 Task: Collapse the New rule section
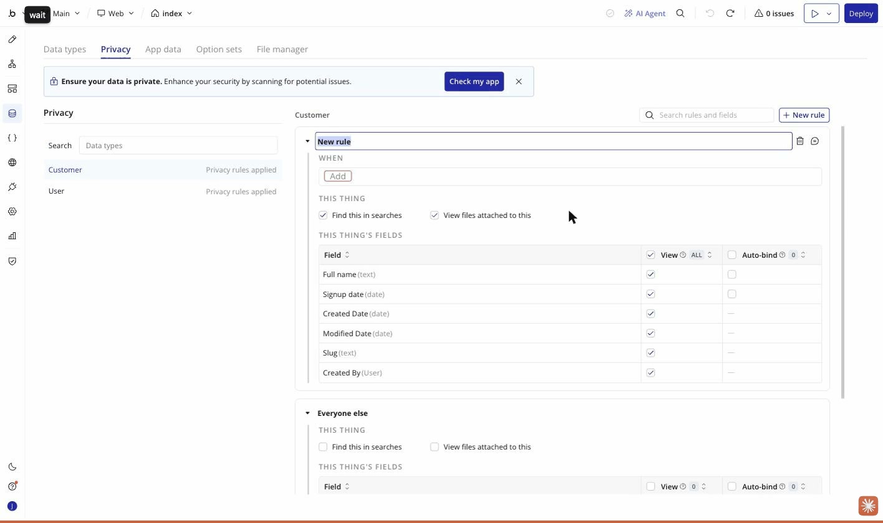307,141
